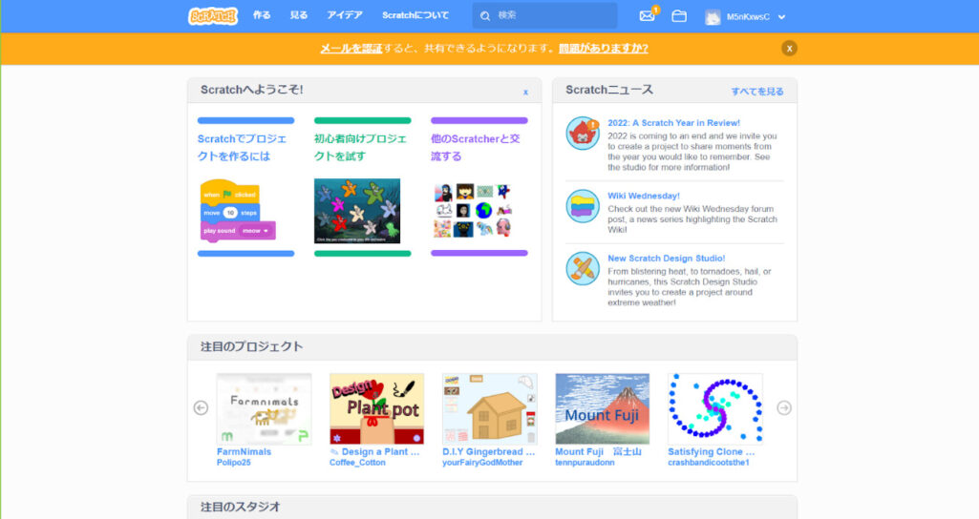Screen dimensions: 979x519
Task: Visit author Polipo25's profile
Action: (233, 463)
